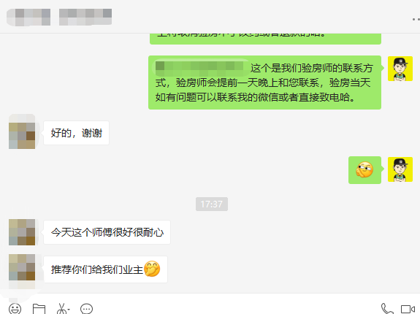Click the 17:37 timestamp label
420x314 pixels.
pyautogui.click(x=212, y=204)
